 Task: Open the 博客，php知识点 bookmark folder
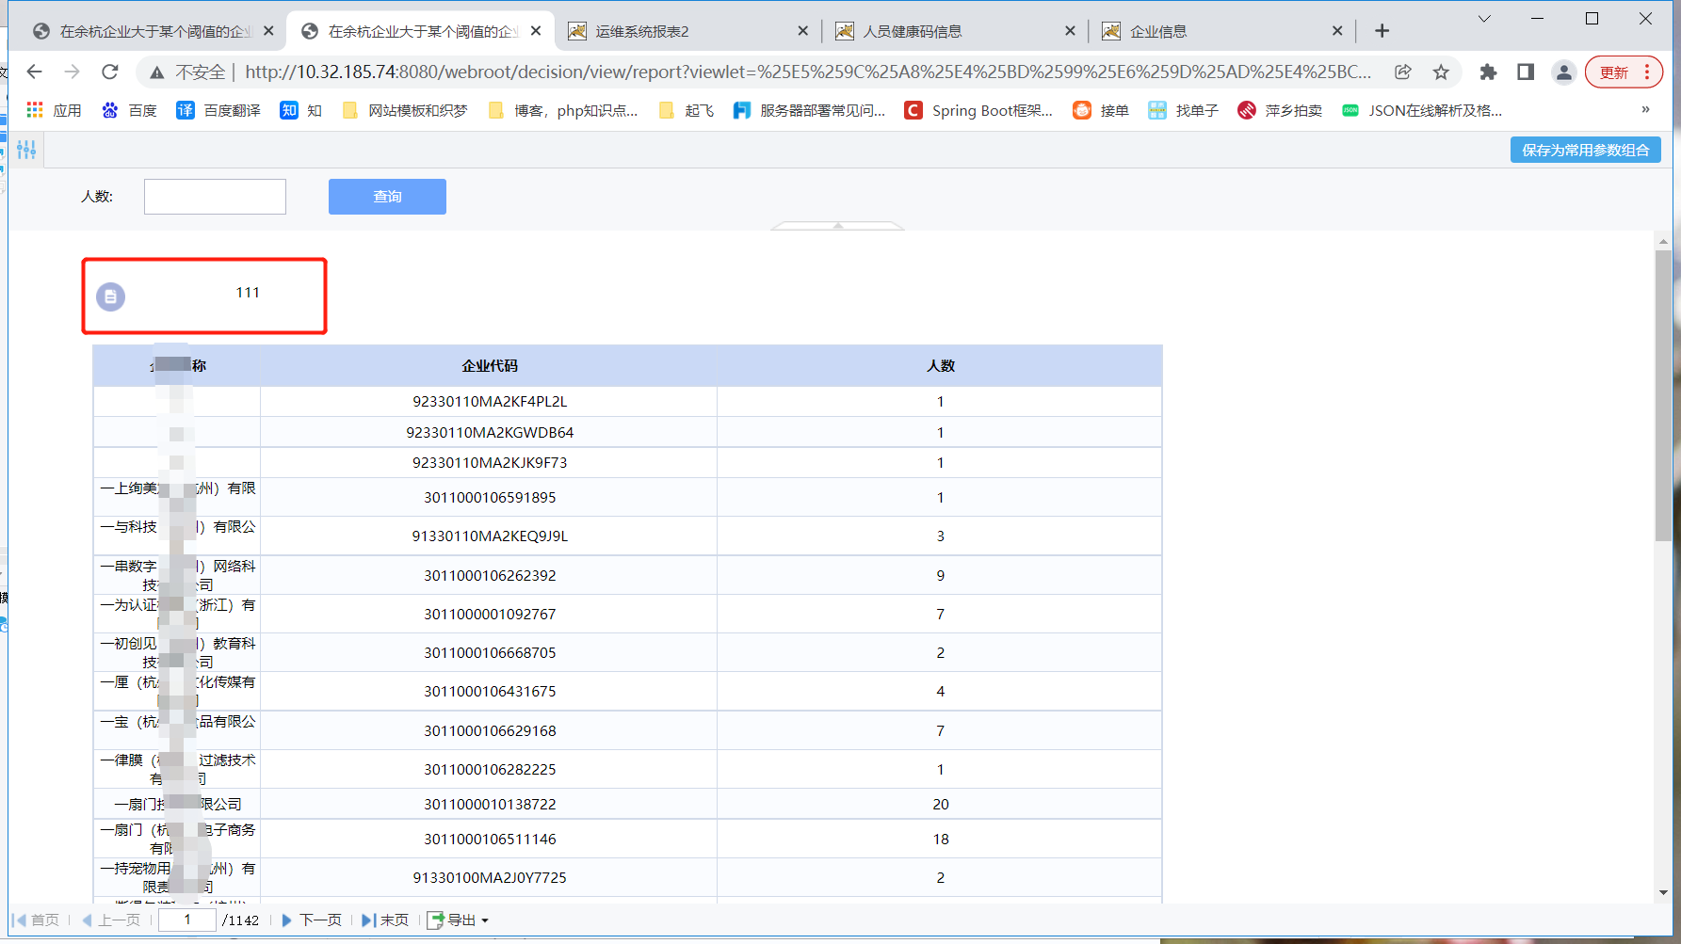563,110
